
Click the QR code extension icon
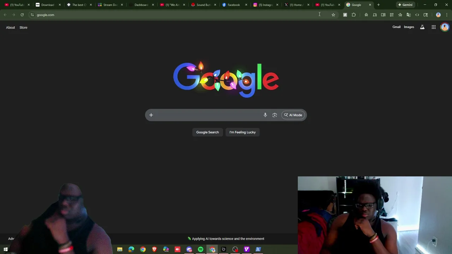392,15
